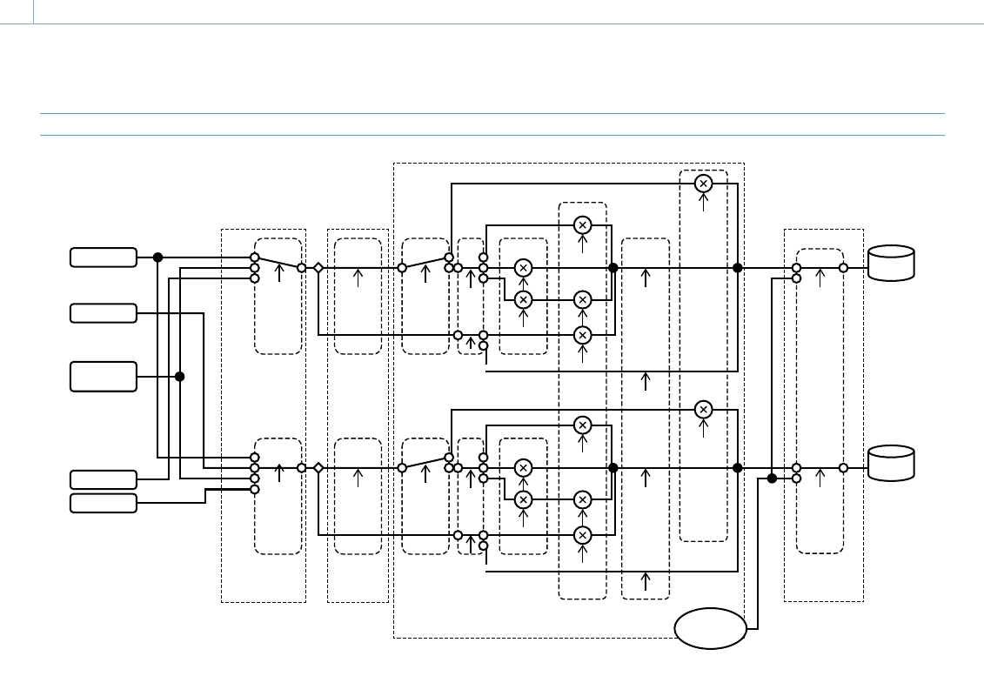
Task: Select the lower output cylinder on the right
Action: click(891, 463)
